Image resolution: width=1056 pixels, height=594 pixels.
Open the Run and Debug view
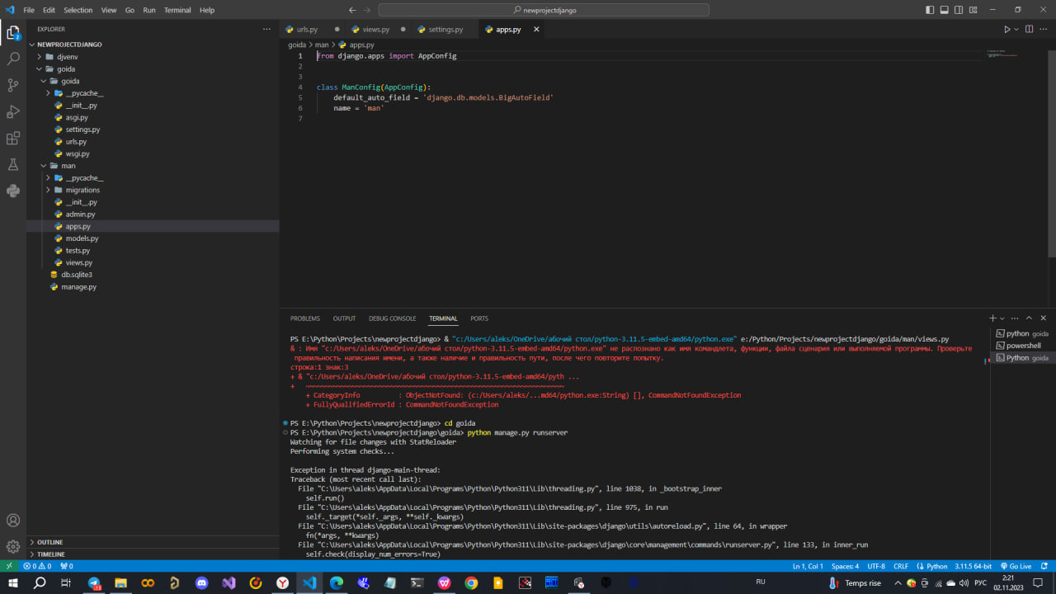coord(13,111)
